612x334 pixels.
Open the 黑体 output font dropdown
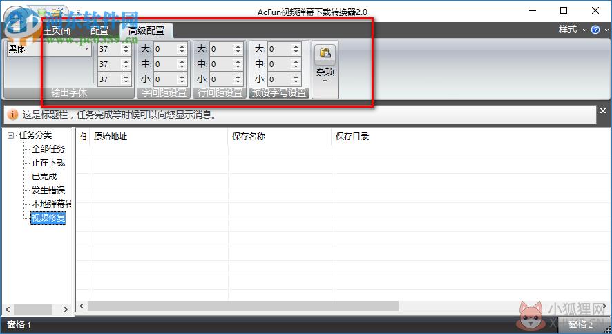coord(86,49)
